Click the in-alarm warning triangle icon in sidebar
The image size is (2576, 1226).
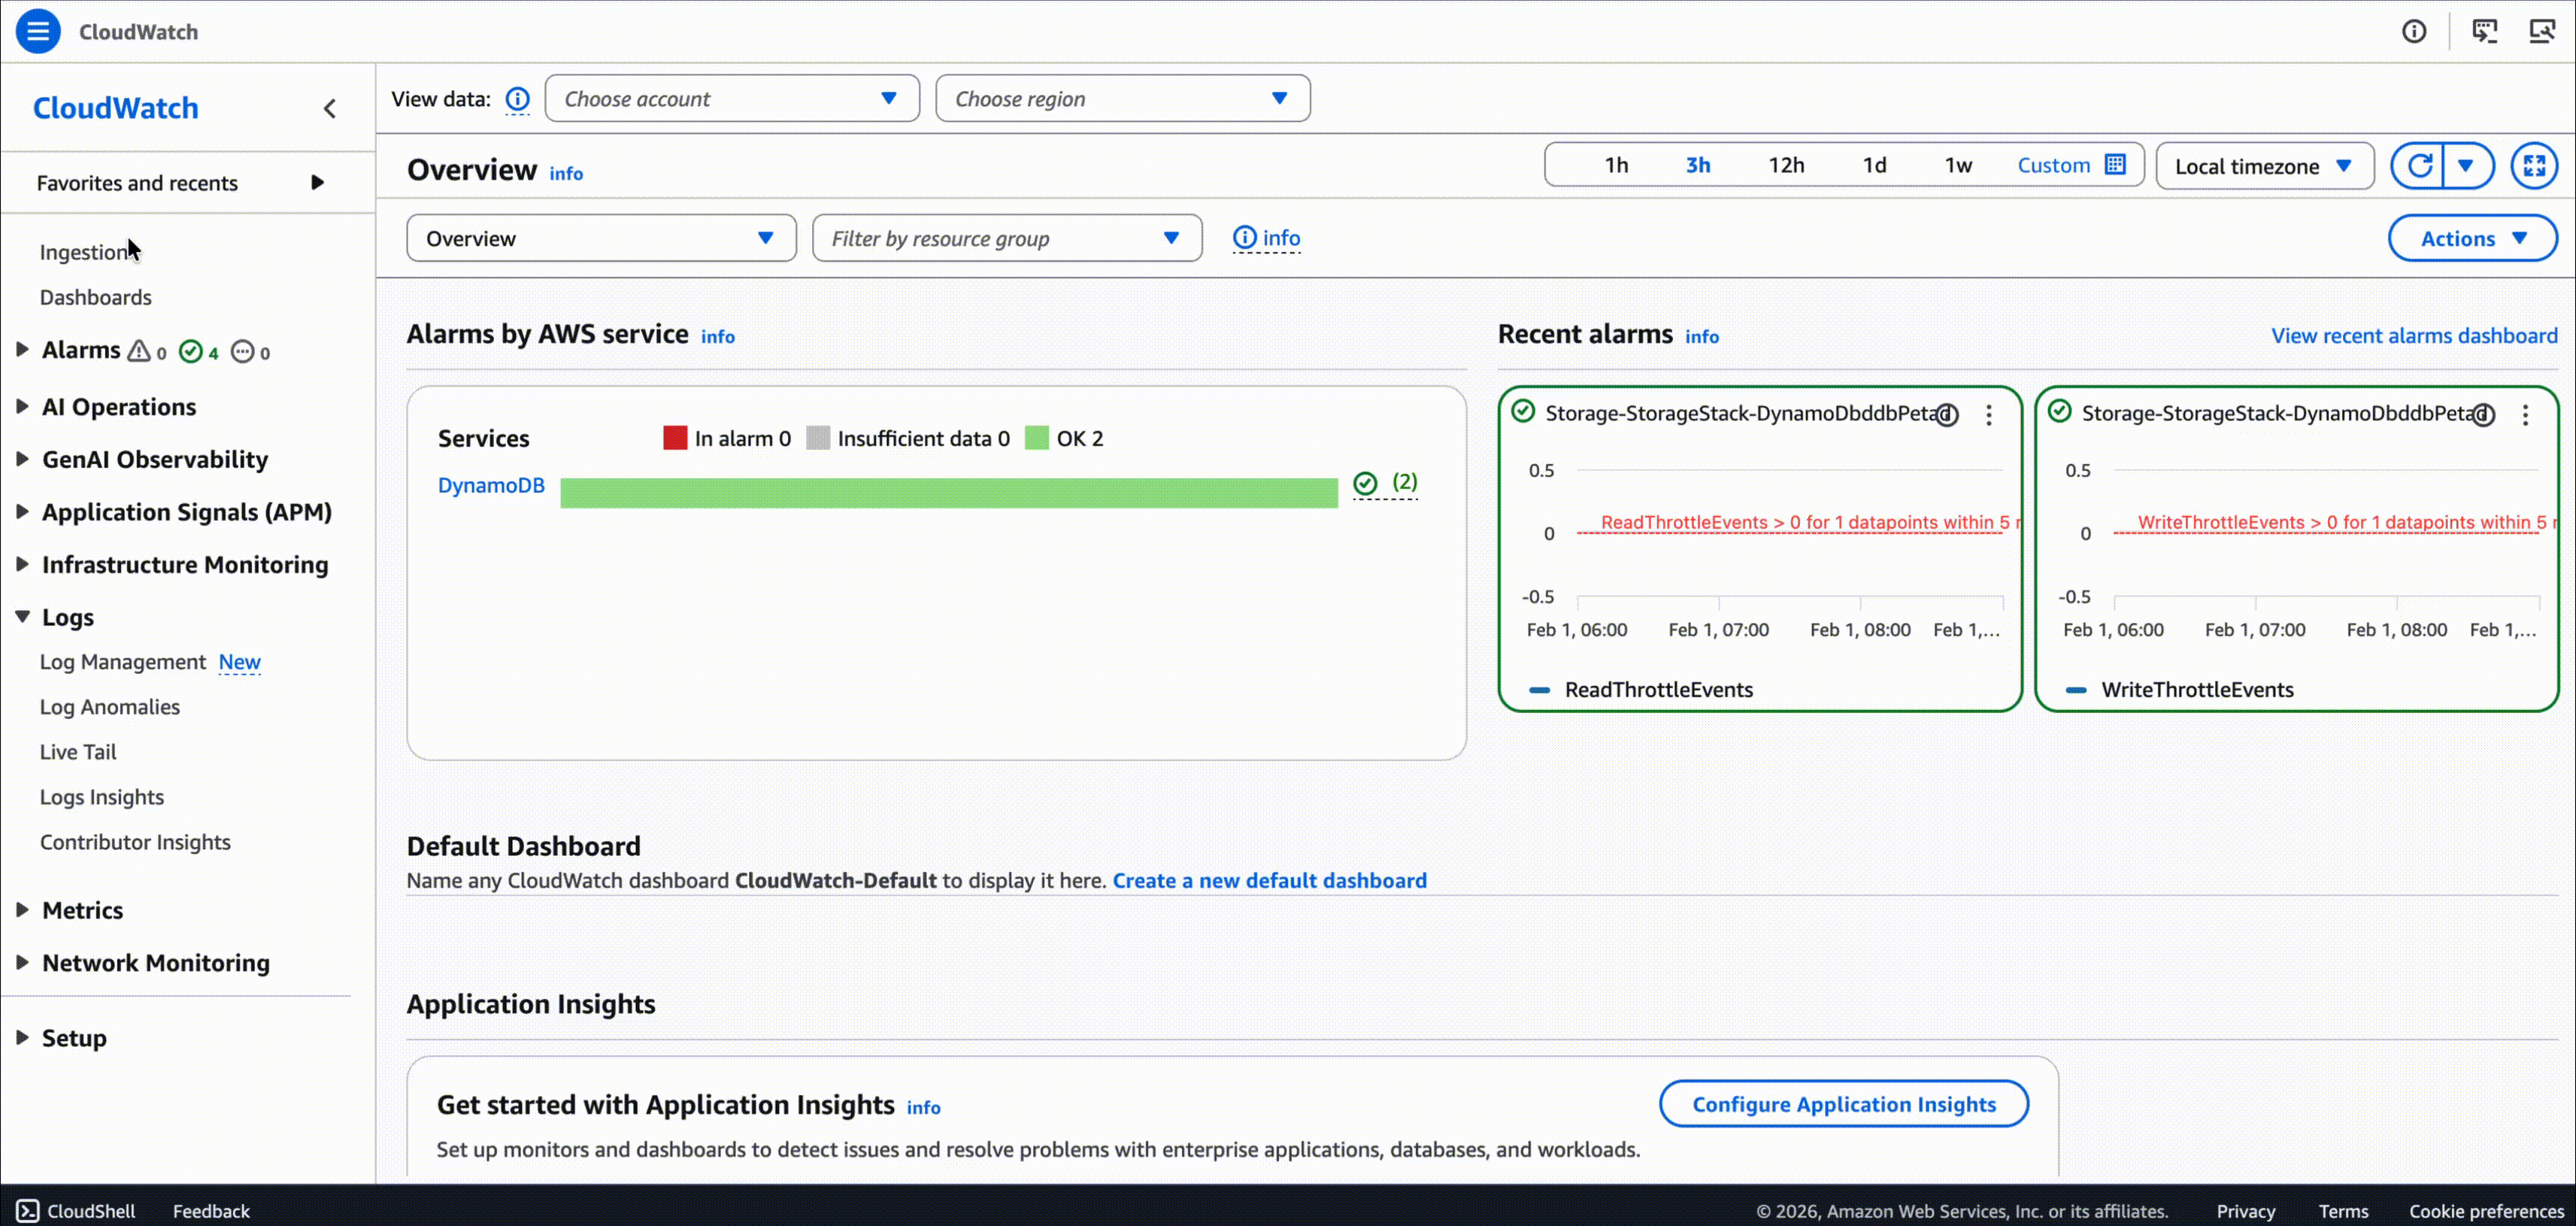139,351
